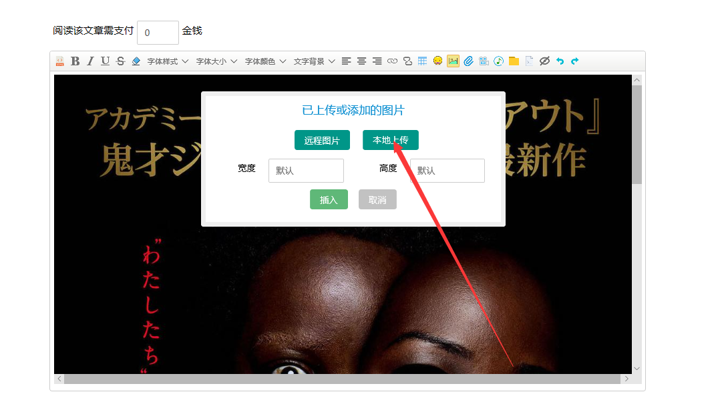
Task: Click the vertical scrollbar down arrow
Action: (637, 369)
